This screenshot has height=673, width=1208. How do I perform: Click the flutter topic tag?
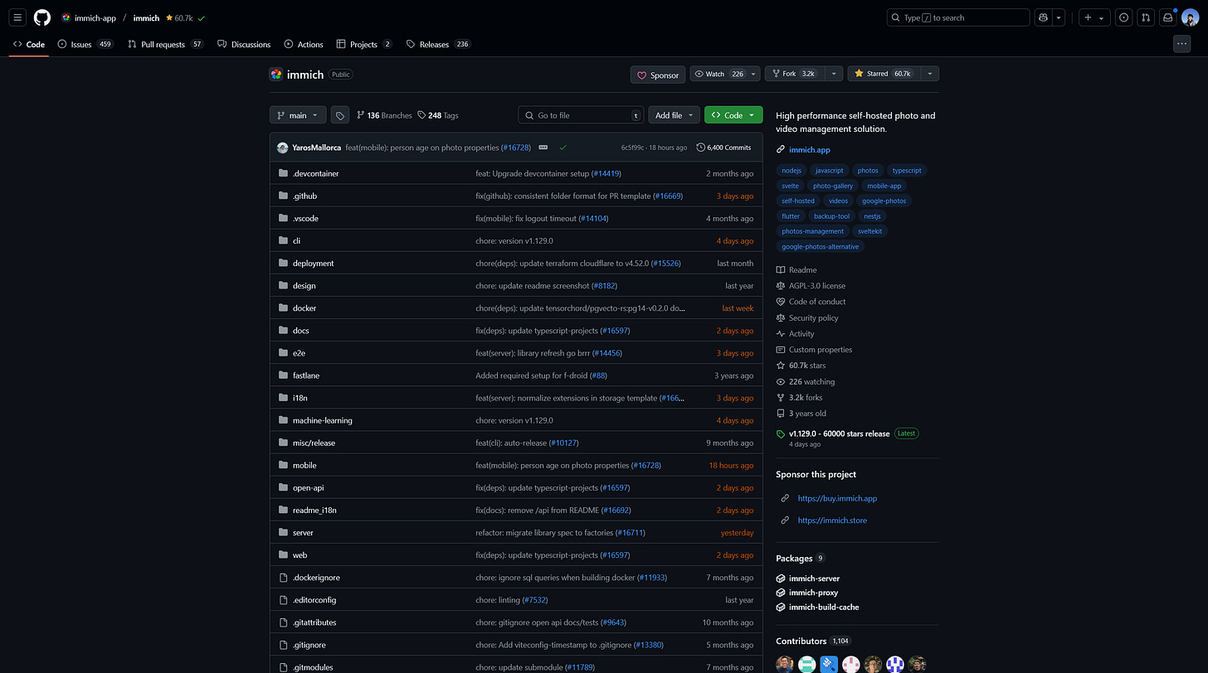[x=791, y=216]
